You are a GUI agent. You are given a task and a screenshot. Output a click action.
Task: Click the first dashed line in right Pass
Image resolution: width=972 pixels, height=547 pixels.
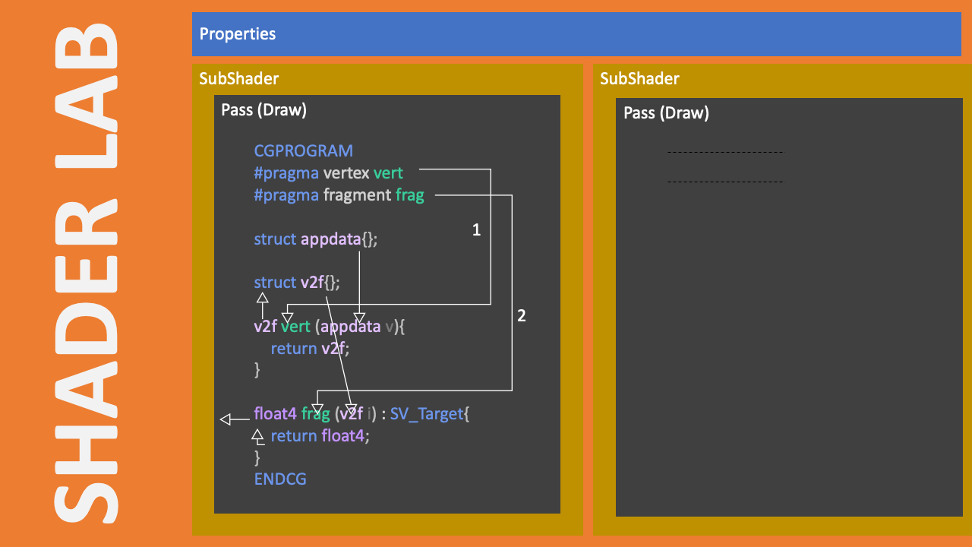pyautogui.click(x=724, y=153)
